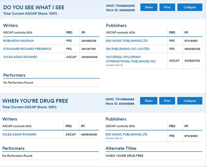
Task: Select Work ID 342452439 text
Action: point(120,10)
